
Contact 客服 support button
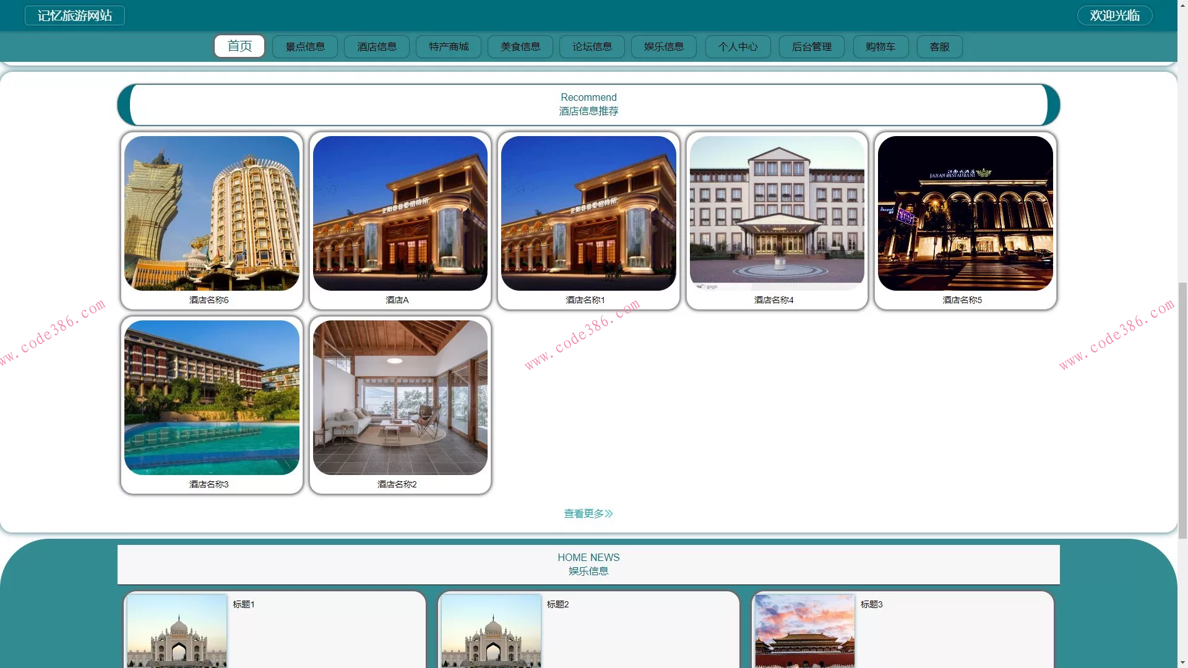pyautogui.click(x=939, y=47)
